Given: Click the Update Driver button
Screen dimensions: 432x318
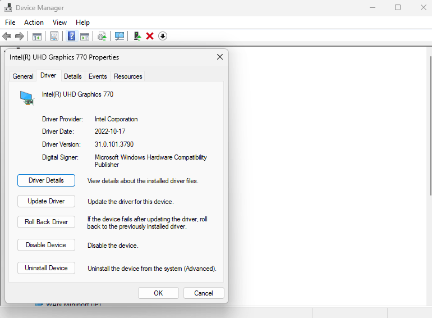Looking at the screenshot, I should click(x=46, y=201).
